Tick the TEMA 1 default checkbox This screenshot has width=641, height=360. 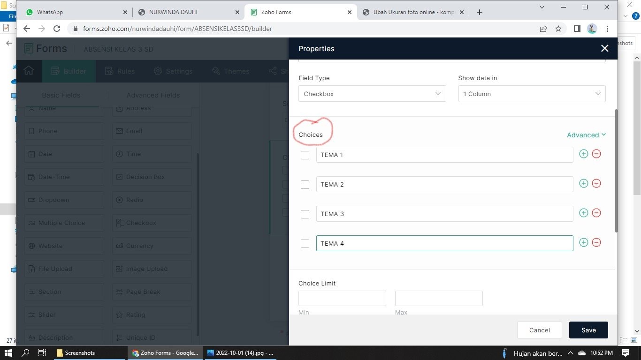coord(305,155)
